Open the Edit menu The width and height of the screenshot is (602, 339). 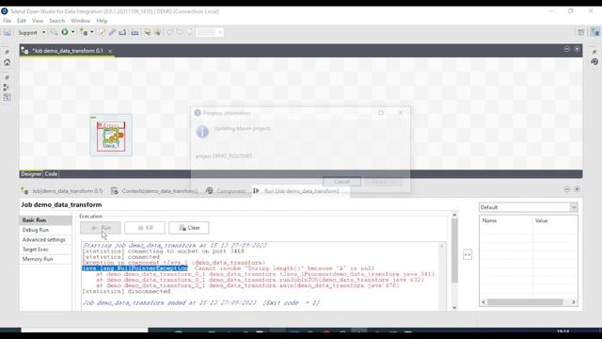pyautogui.click(x=22, y=21)
